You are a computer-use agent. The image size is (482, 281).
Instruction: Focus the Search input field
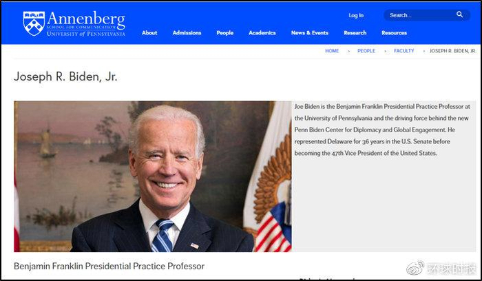421,15
